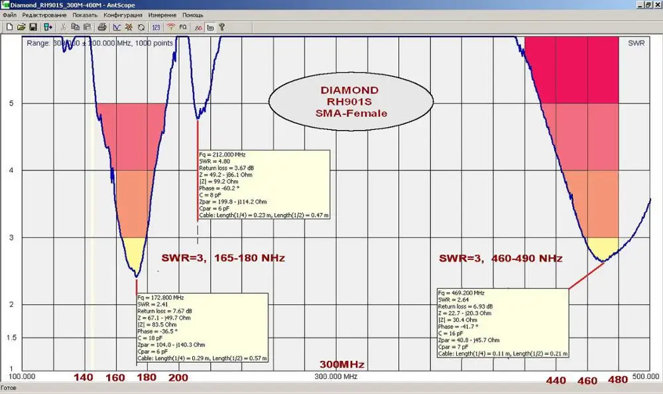
Task: Minimize the inner document window
Action: (640, 5)
